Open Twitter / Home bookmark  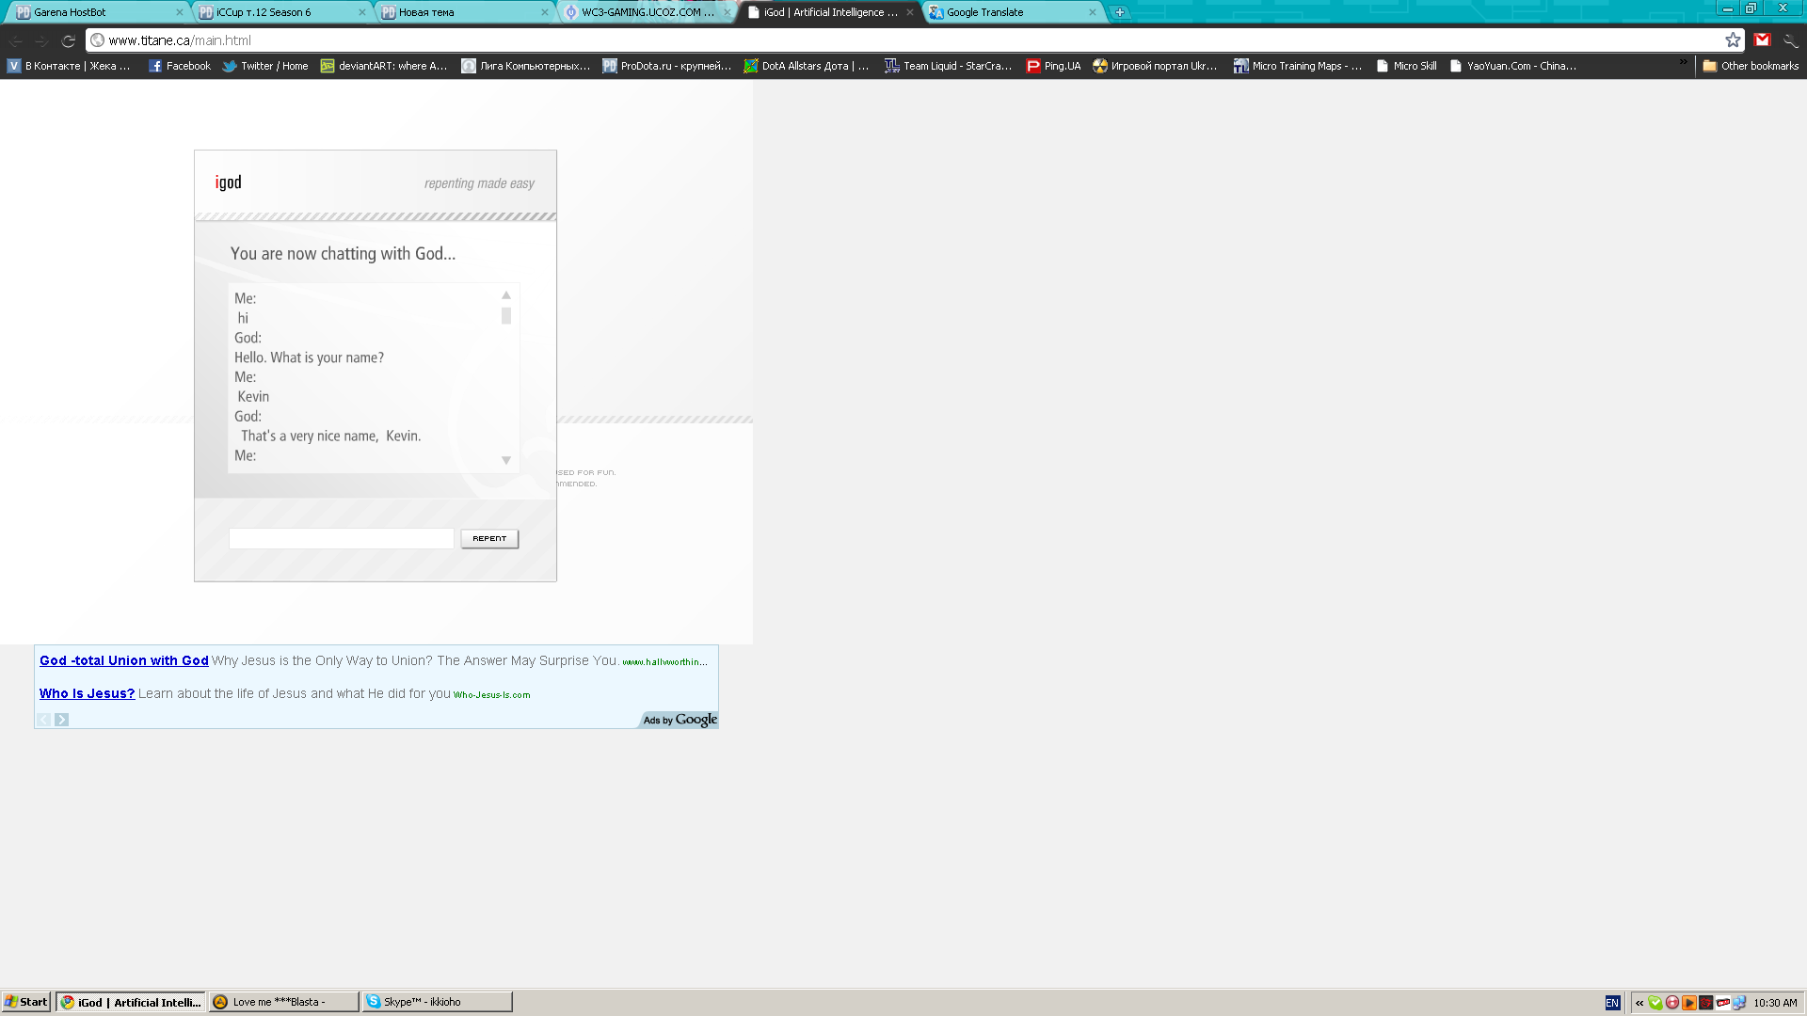point(265,66)
